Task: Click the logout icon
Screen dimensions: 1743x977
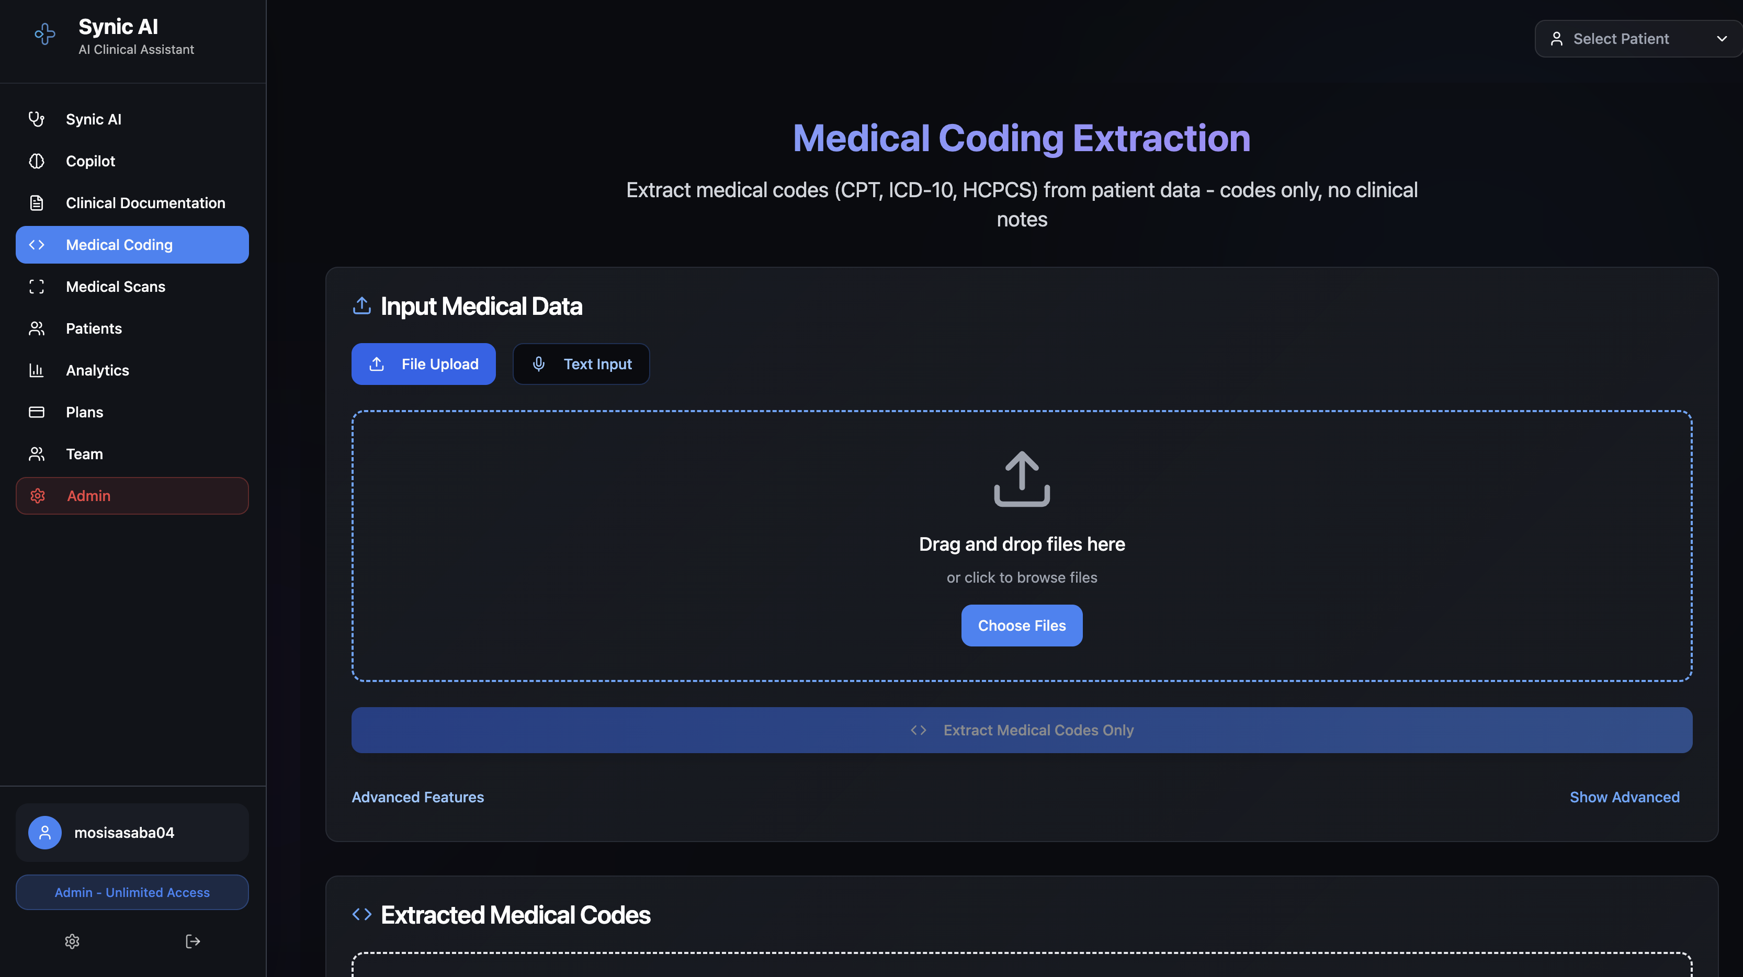Action: 192,941
